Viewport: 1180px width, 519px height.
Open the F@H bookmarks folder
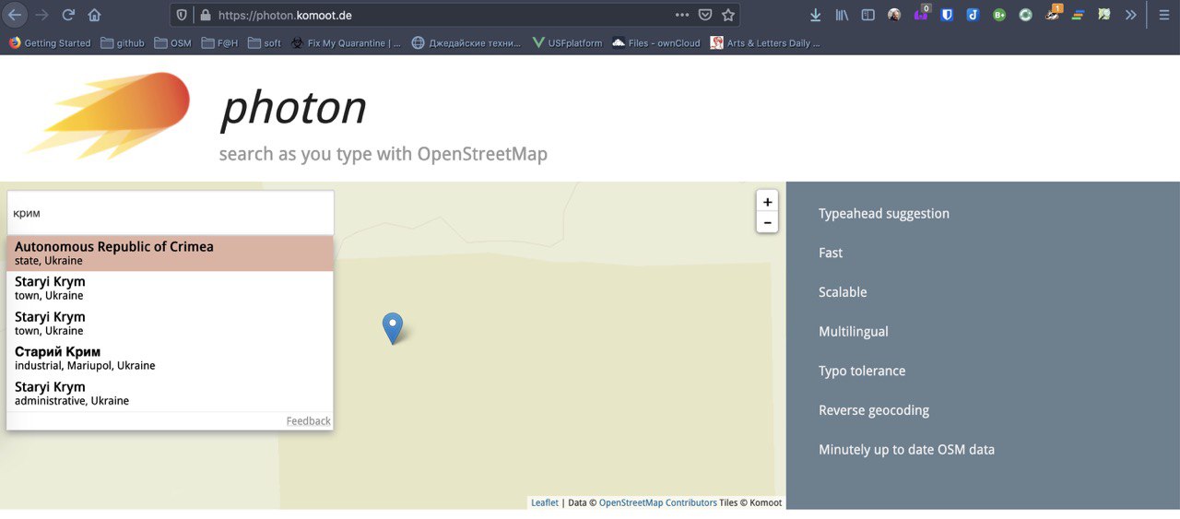[219, 42]
